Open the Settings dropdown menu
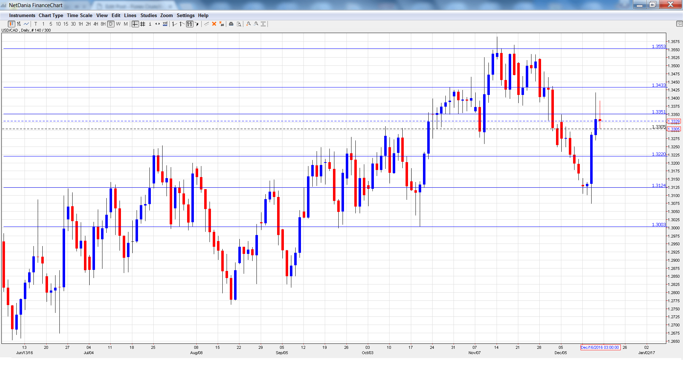The width and height of the screenshot is (683, 384). (185, 15)
